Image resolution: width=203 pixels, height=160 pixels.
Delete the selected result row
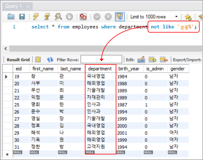164,60
